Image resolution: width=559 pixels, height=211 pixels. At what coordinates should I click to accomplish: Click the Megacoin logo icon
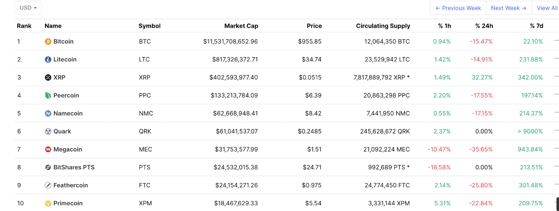point(48,149)
